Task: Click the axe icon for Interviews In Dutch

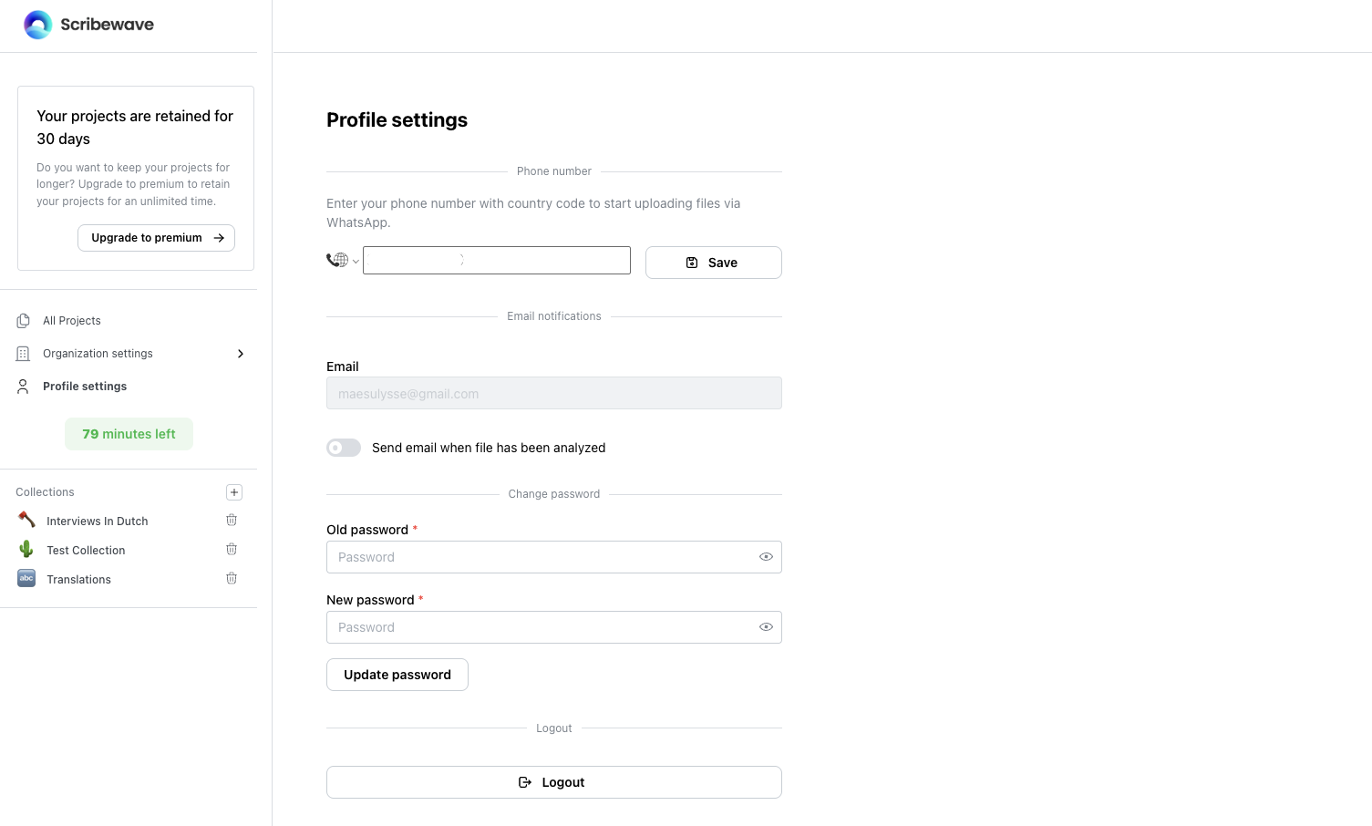Action: click(26, 520)
